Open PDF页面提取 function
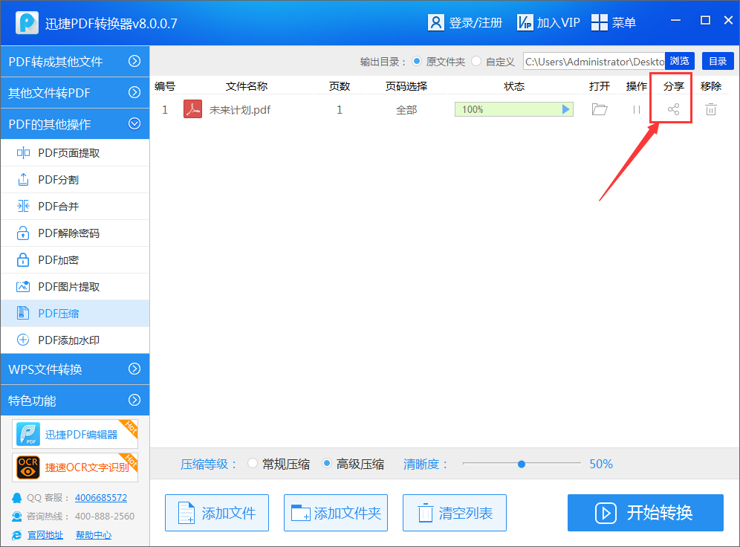Screen dimensions: 740x547 point(74,153)
